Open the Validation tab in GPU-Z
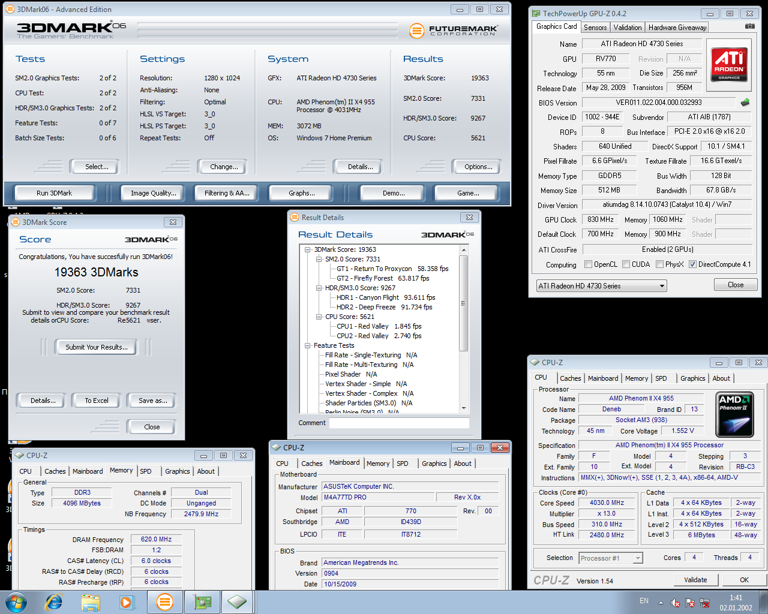Image resolution: width=768 pixels, height=614 pixels. (628, 28)
